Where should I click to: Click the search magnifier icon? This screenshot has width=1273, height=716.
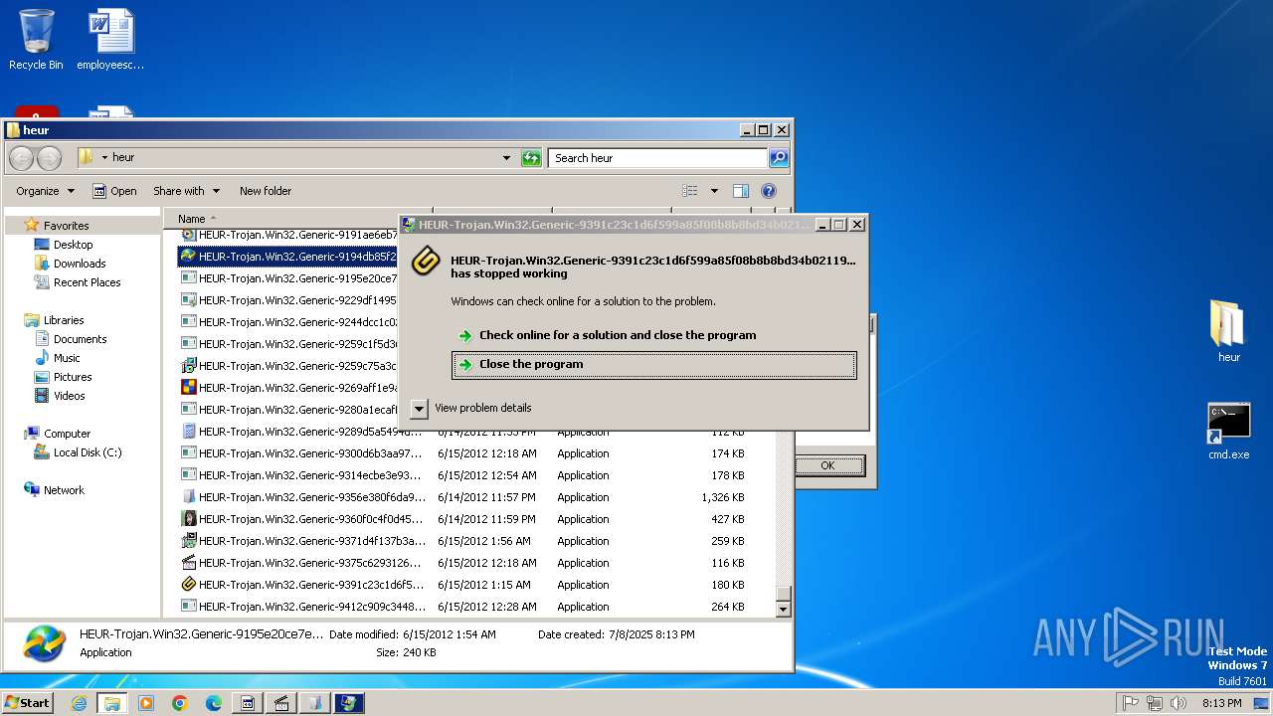pyautogui.click(x=779, y=158)
